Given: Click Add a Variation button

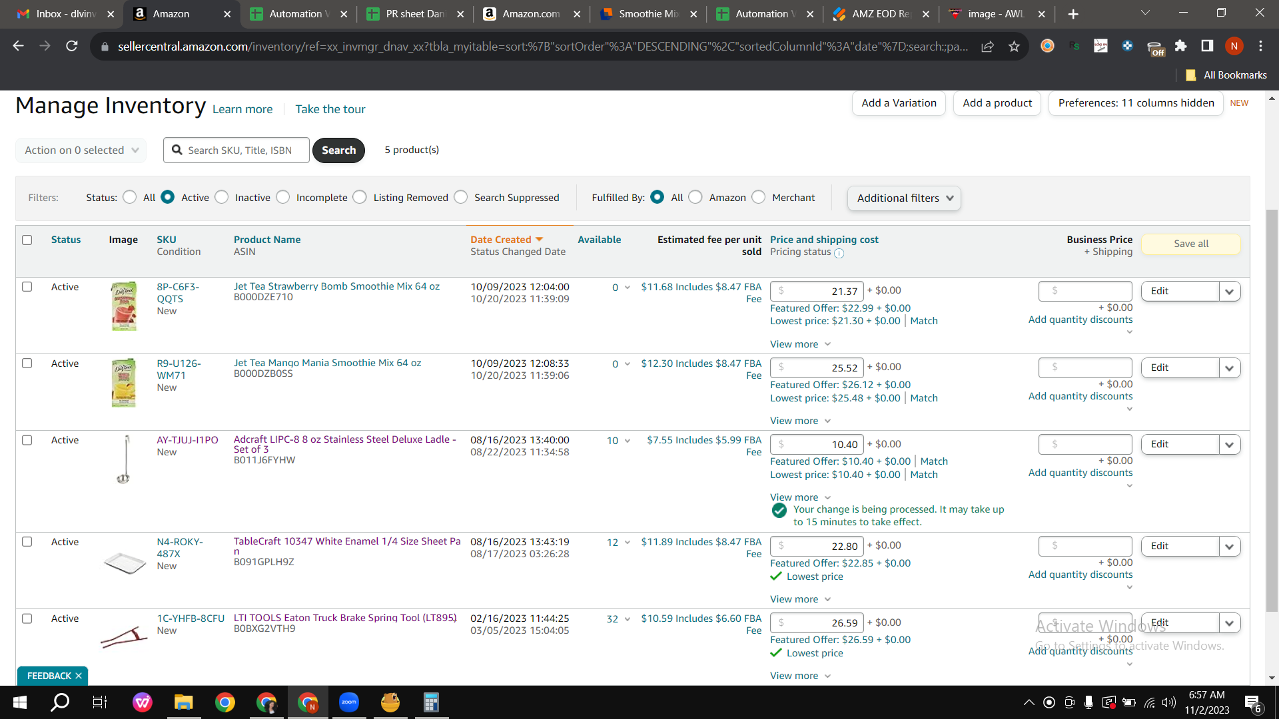Looking at the screenshot, I should pyautogui.click(x=899, y=103).
